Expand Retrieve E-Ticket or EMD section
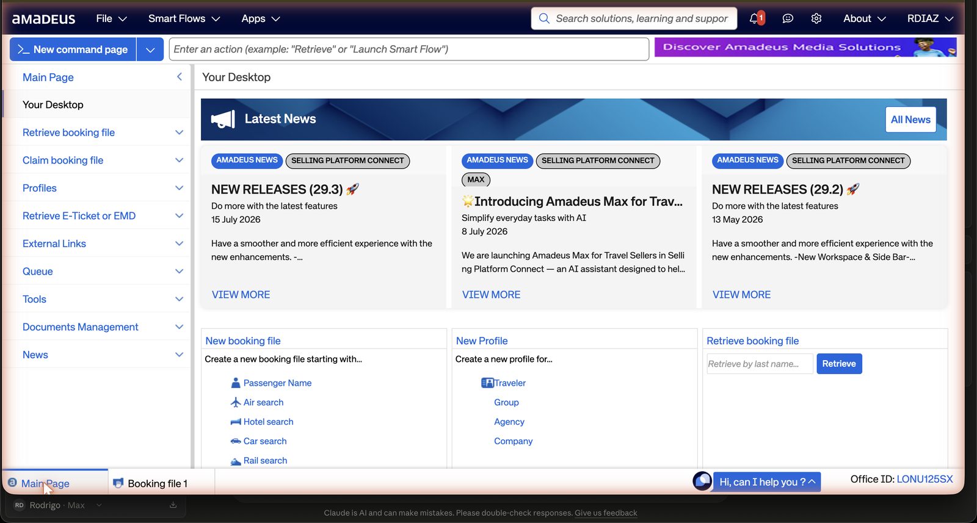Image resolution: width=977 pixels, height=523 pixels. (179, 215)
